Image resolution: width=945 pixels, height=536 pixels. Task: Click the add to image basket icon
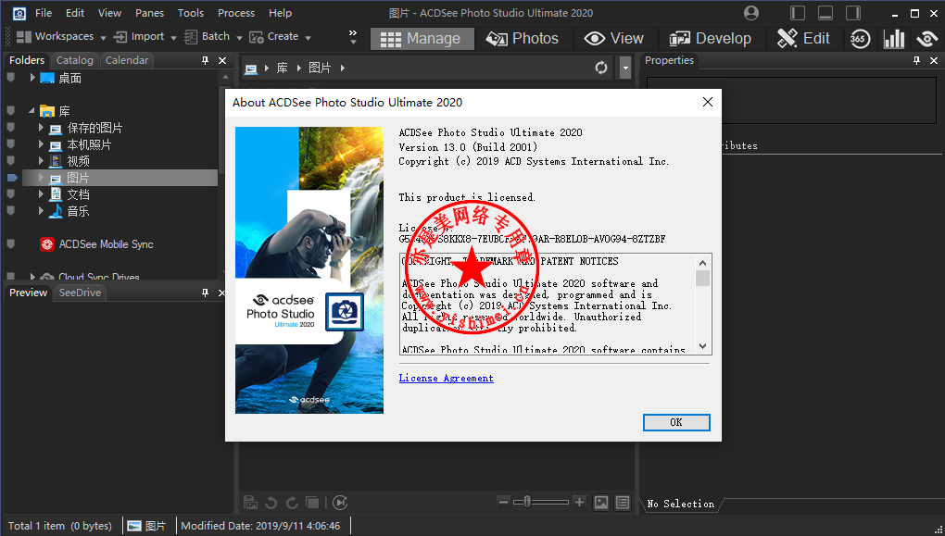pyautogui.click(x=251, y=503)
